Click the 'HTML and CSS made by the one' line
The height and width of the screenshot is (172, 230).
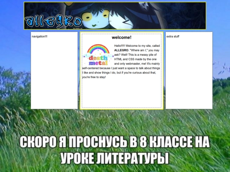(135, 59)
